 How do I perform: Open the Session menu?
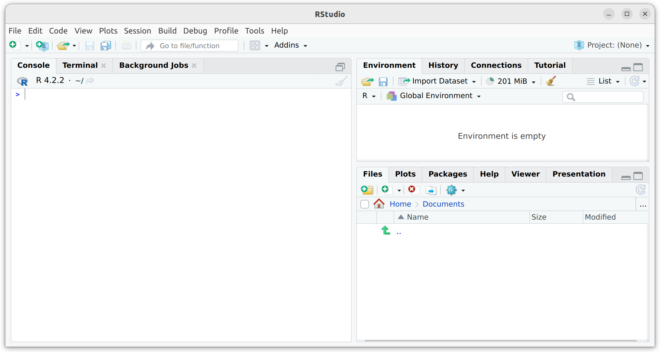137,31
